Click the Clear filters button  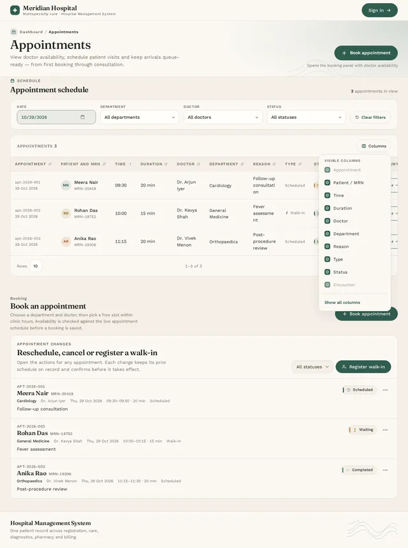coord(370,117)
